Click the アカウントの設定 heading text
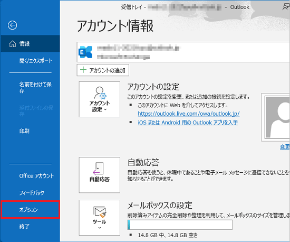 tap(153, 87)
